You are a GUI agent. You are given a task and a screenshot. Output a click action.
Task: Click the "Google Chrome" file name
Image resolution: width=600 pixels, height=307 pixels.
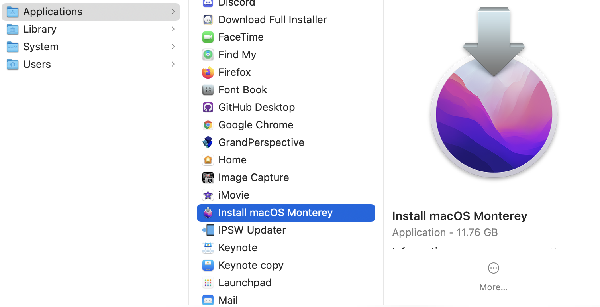(256, 125)
